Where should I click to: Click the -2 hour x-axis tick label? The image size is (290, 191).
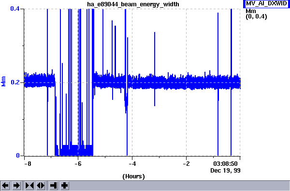(186, 164)
